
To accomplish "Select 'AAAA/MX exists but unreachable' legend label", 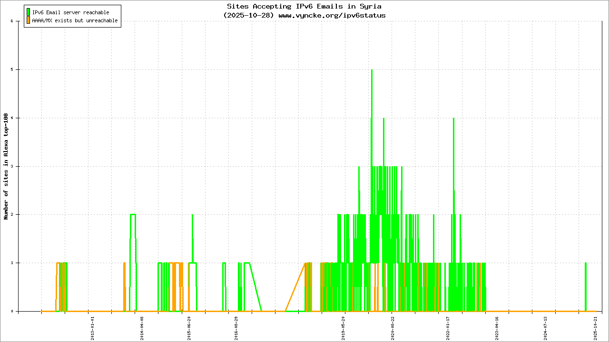I will [x=75, y=21].
